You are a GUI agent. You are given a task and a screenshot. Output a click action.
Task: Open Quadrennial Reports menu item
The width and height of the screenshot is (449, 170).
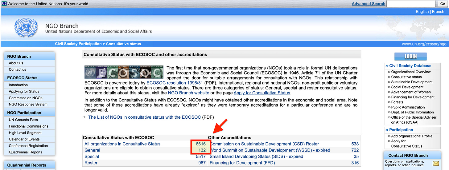pos(26,152)
